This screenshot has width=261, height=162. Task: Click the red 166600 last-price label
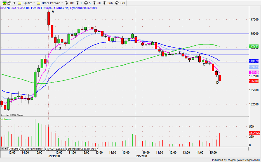[x=254, y=81]
